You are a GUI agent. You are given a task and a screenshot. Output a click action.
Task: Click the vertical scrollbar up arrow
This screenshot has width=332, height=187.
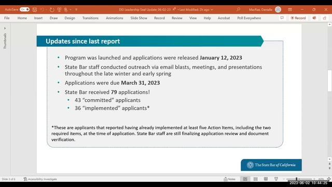[330, 24]
